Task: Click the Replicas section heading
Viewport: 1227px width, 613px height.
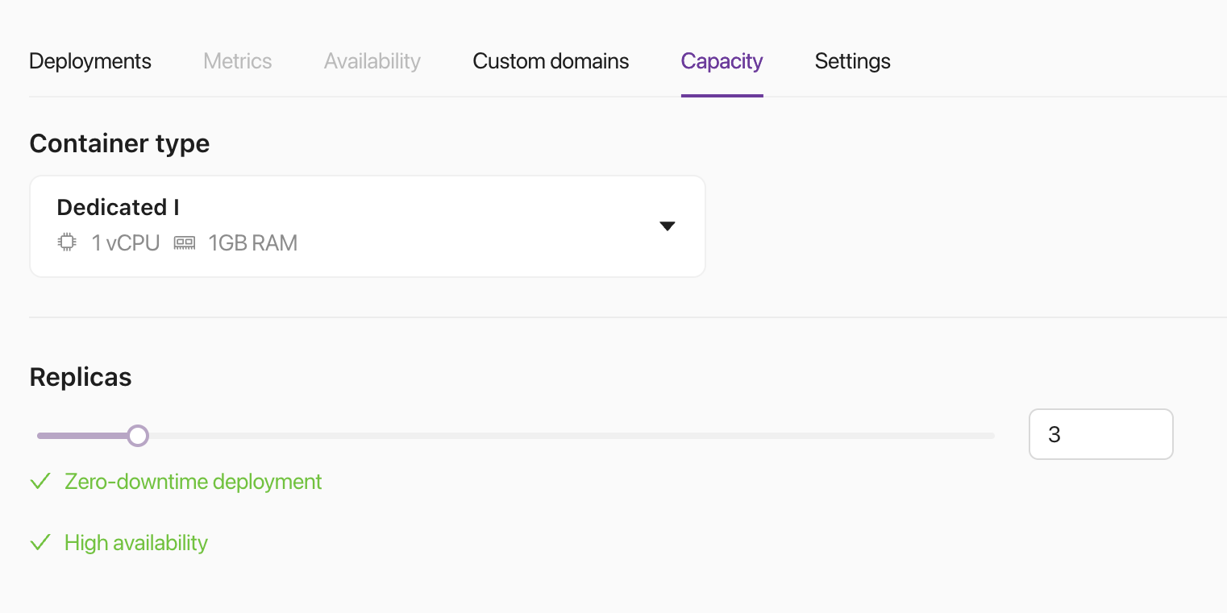Action: point(80,376)
